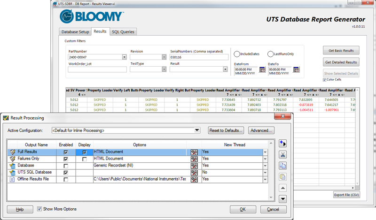Image resolution: width=376 pixels, height=220 pixels.
Task: Open New Thread dropdown for Offline Results File
Action: 265,179
